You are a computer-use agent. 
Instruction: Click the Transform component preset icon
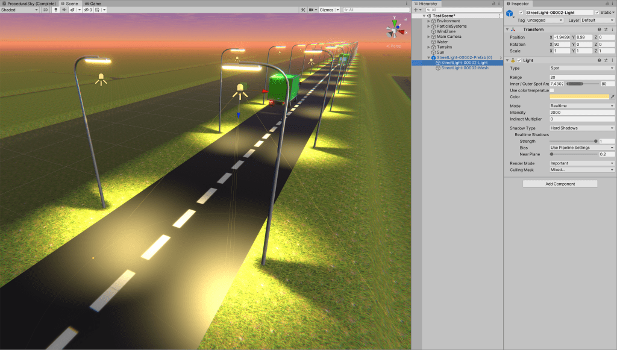(x=605, y=30)
